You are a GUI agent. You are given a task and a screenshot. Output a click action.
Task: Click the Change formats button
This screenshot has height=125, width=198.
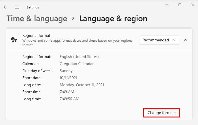162,113
